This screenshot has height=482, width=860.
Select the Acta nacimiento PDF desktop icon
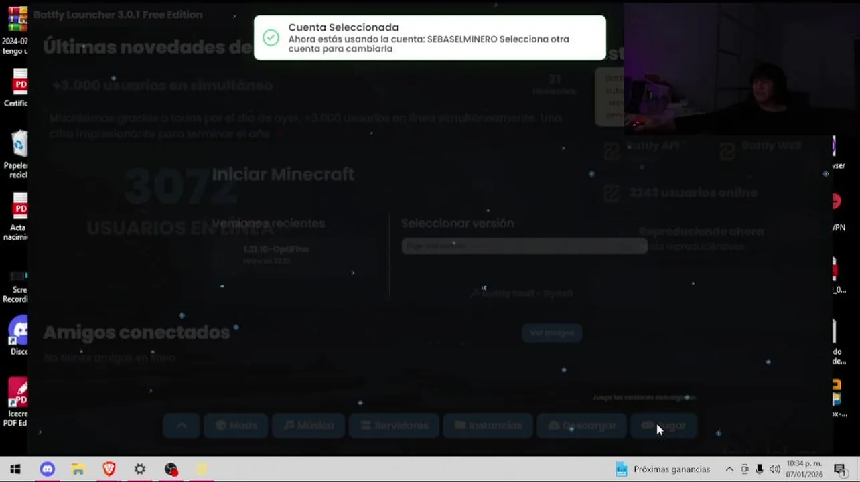(x=16, y=217)
